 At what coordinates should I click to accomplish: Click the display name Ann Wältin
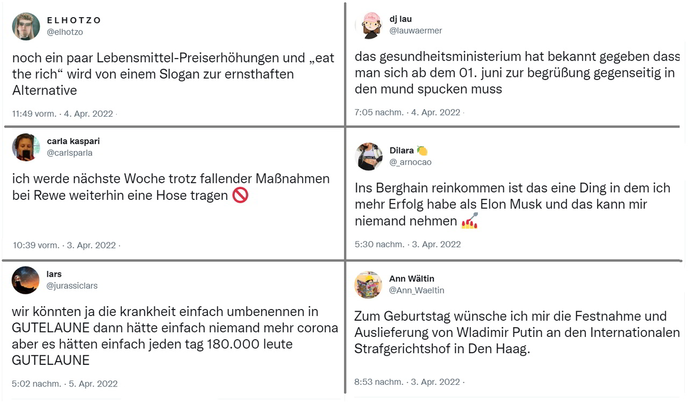(x=412, y=278)
